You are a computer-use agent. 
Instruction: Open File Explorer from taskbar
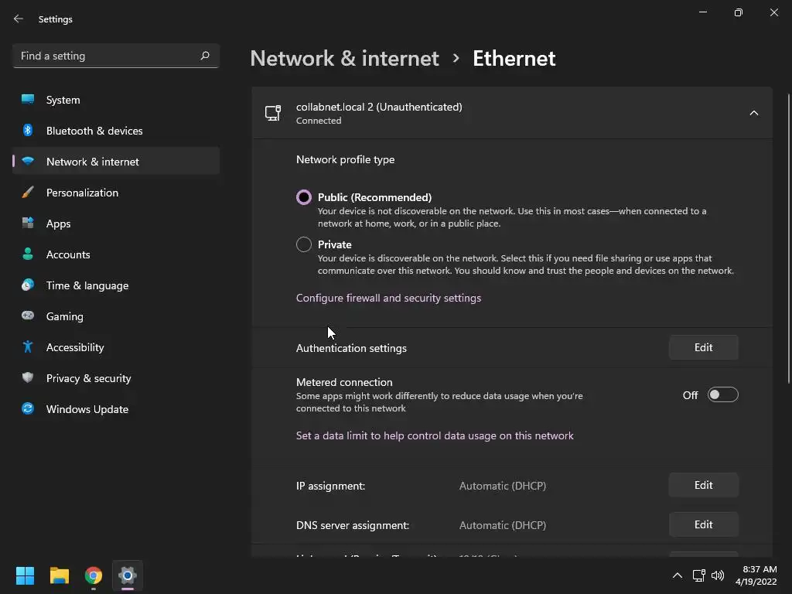tap(60, 575)
